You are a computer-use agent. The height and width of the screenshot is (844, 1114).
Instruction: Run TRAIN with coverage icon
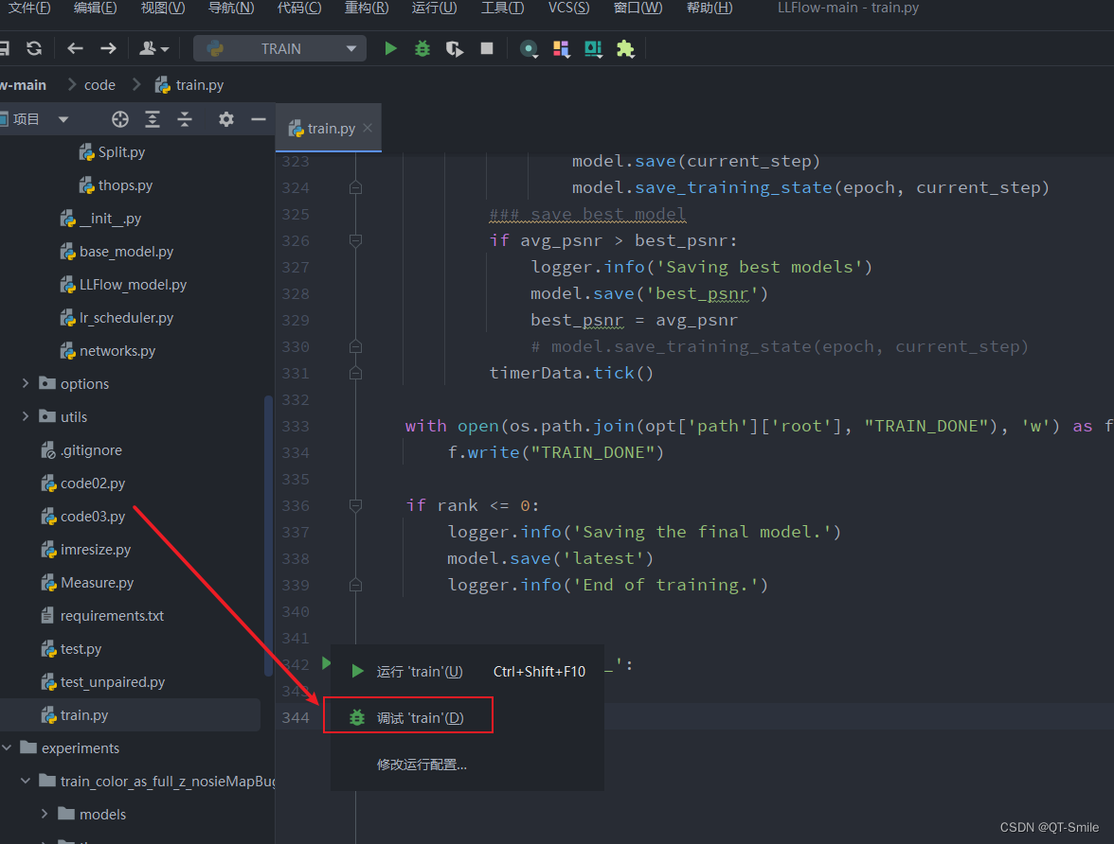pyautogui.click(x=455, y=48)
